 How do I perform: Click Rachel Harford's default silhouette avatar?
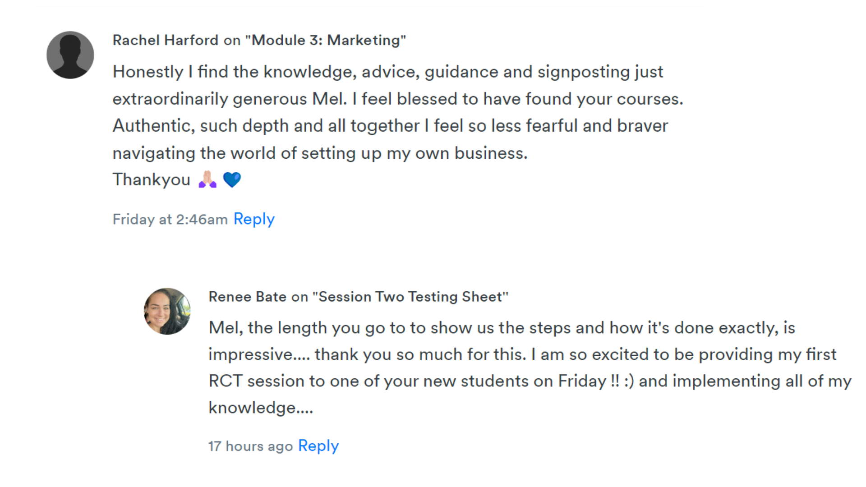pos(70,55)
